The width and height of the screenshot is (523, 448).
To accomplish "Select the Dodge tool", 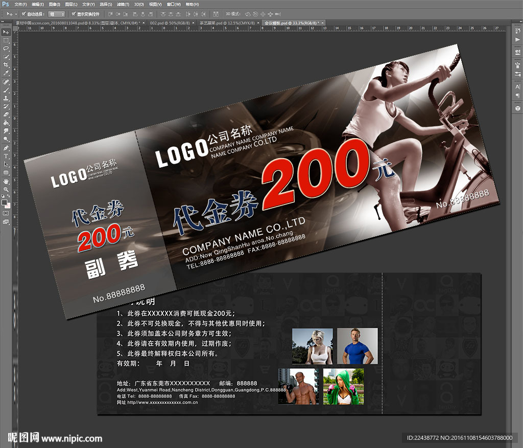I will coord(6,139).
